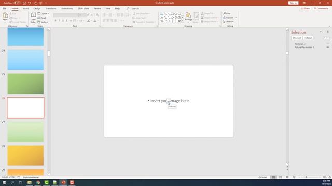Screen dimensions: 332x186
Task: Click the Replace icon in Editing group
Action: [x=225, y=18]
